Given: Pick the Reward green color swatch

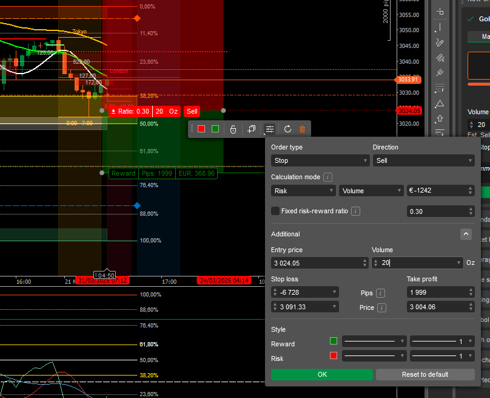Looking at the screenshot, I should click(x=334, y=341).
